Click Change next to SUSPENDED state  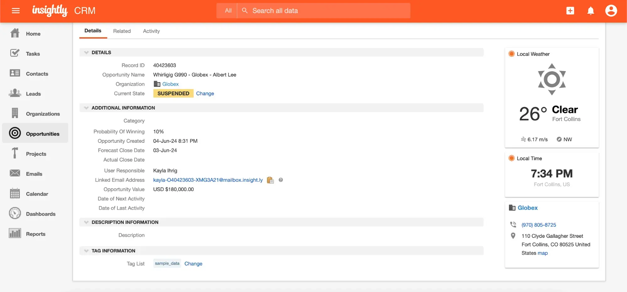click(x=205, y=93)
